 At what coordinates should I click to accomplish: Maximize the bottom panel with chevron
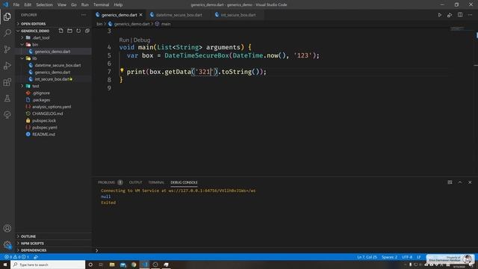click(460, 182)
